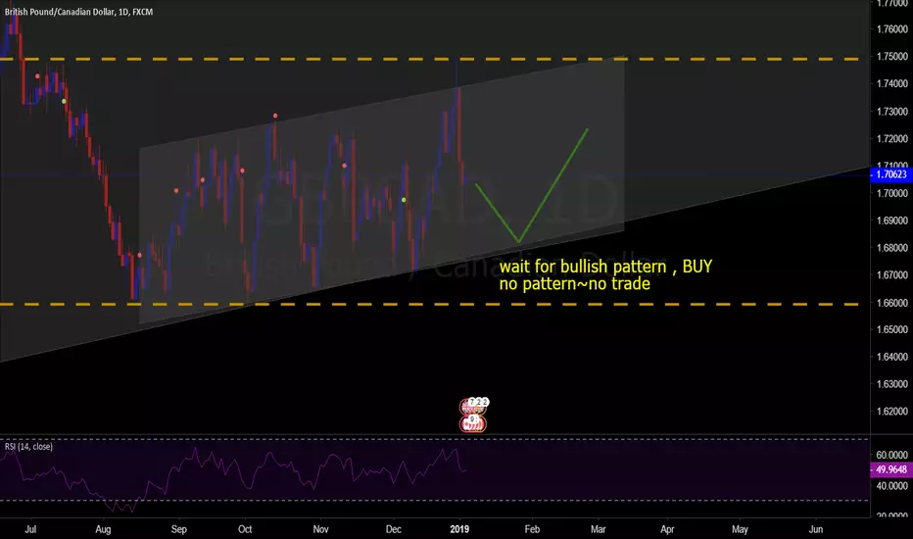Click the UK flag economic event icon

pyautogui.click(x=472, y=407)
